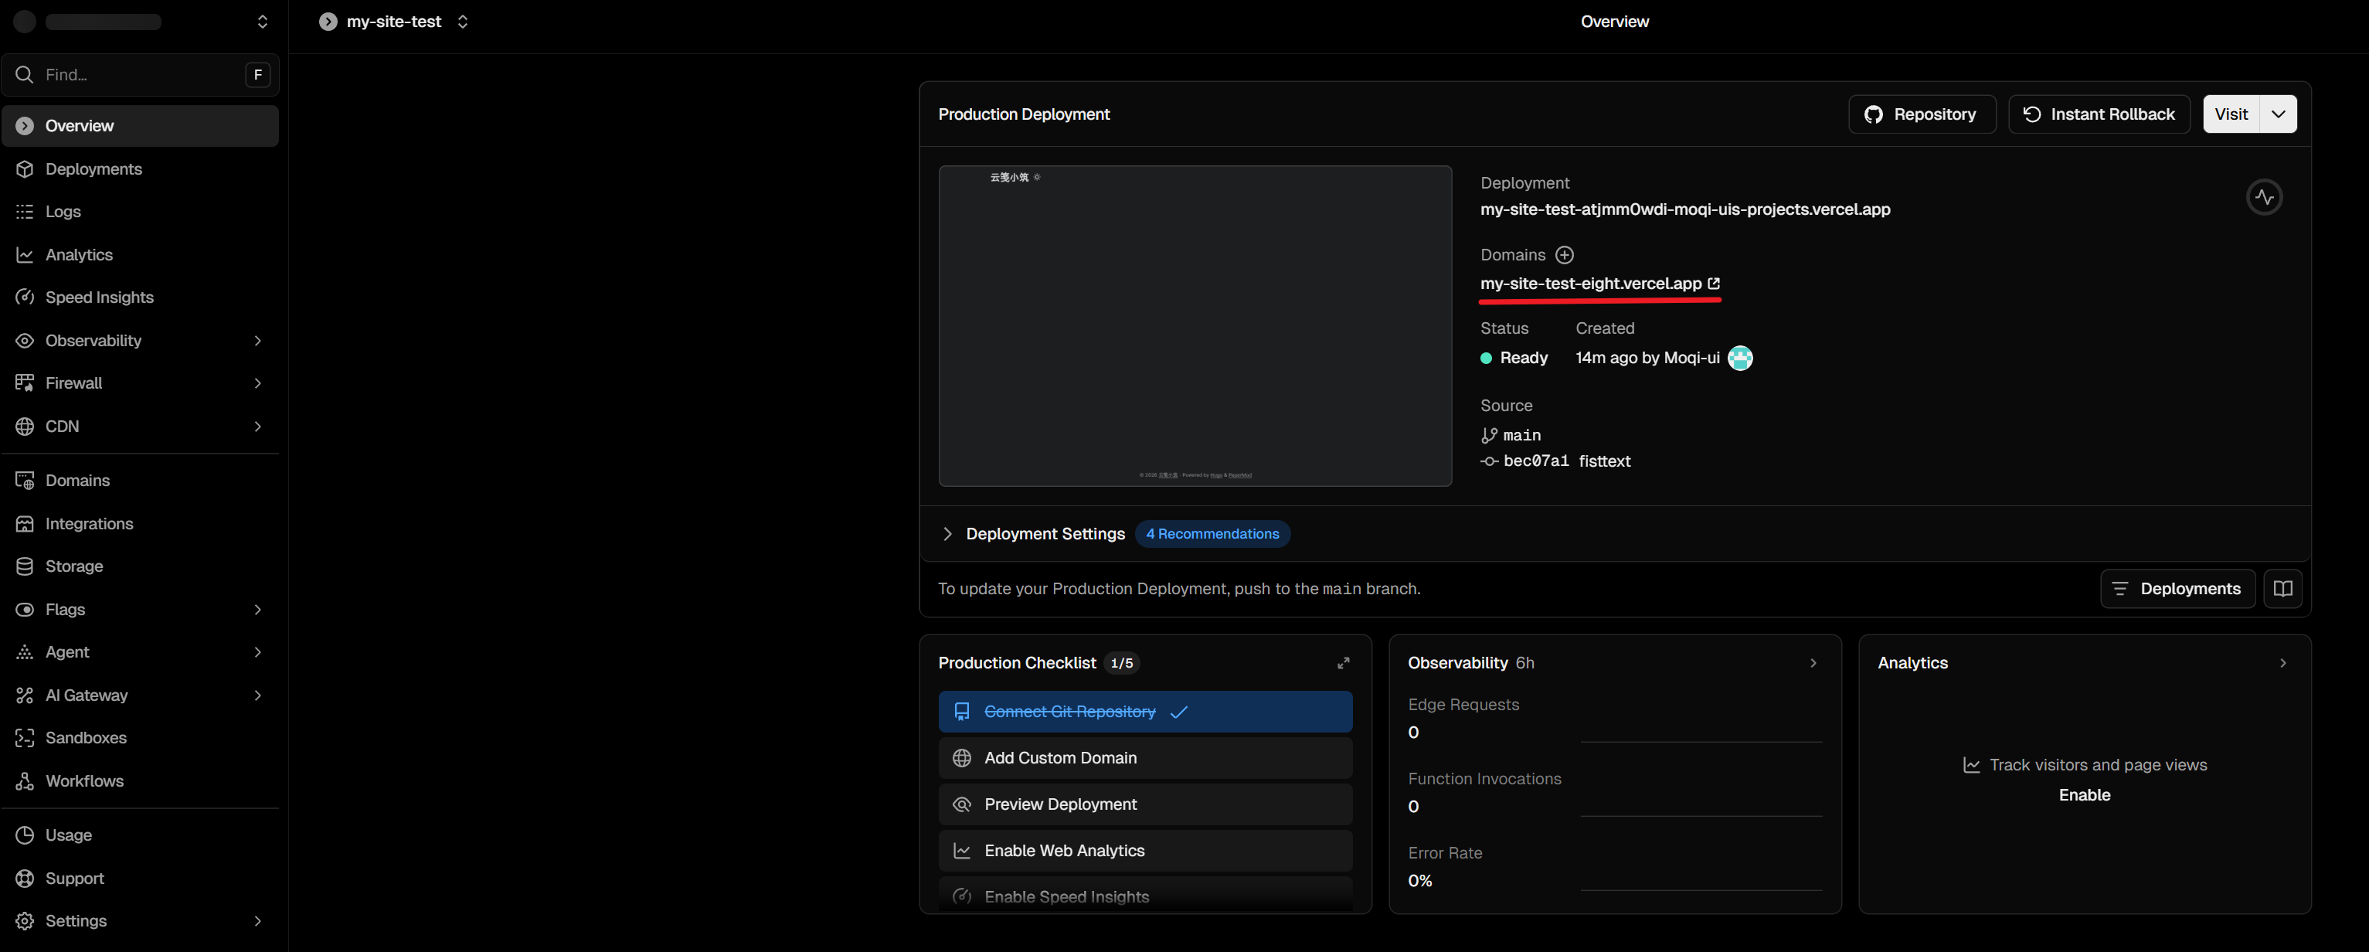Screen dimensions: 2369x952
Task: Open the team switcher dropdown arrows
Action: tap(262, 21)
